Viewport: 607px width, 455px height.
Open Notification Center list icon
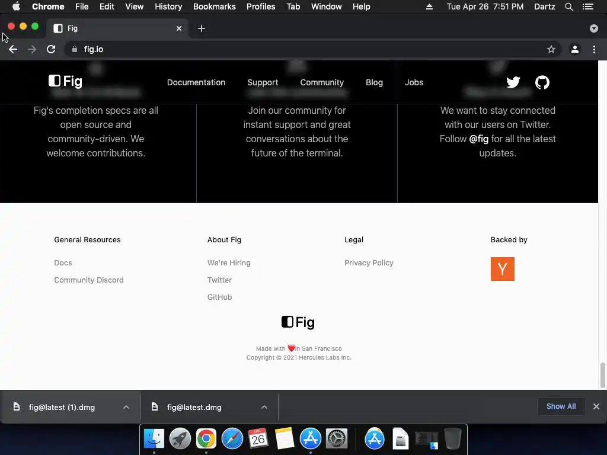(x=588, y=7)
